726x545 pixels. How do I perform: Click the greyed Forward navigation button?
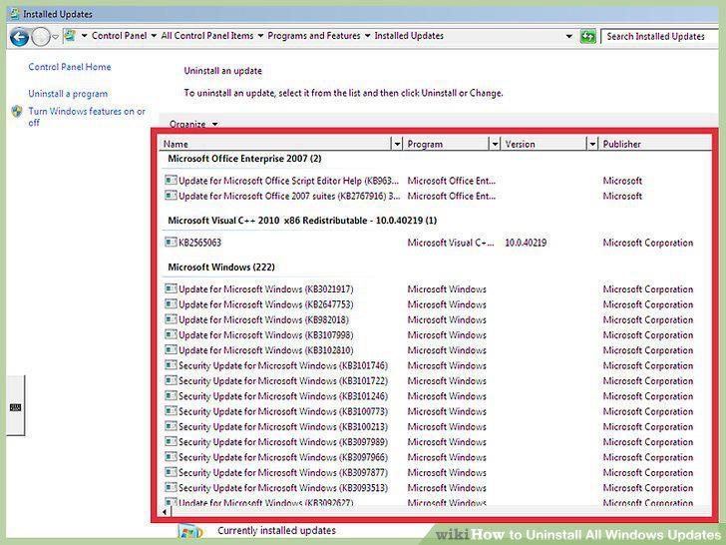pyautogui.click(x=41, y=37)
